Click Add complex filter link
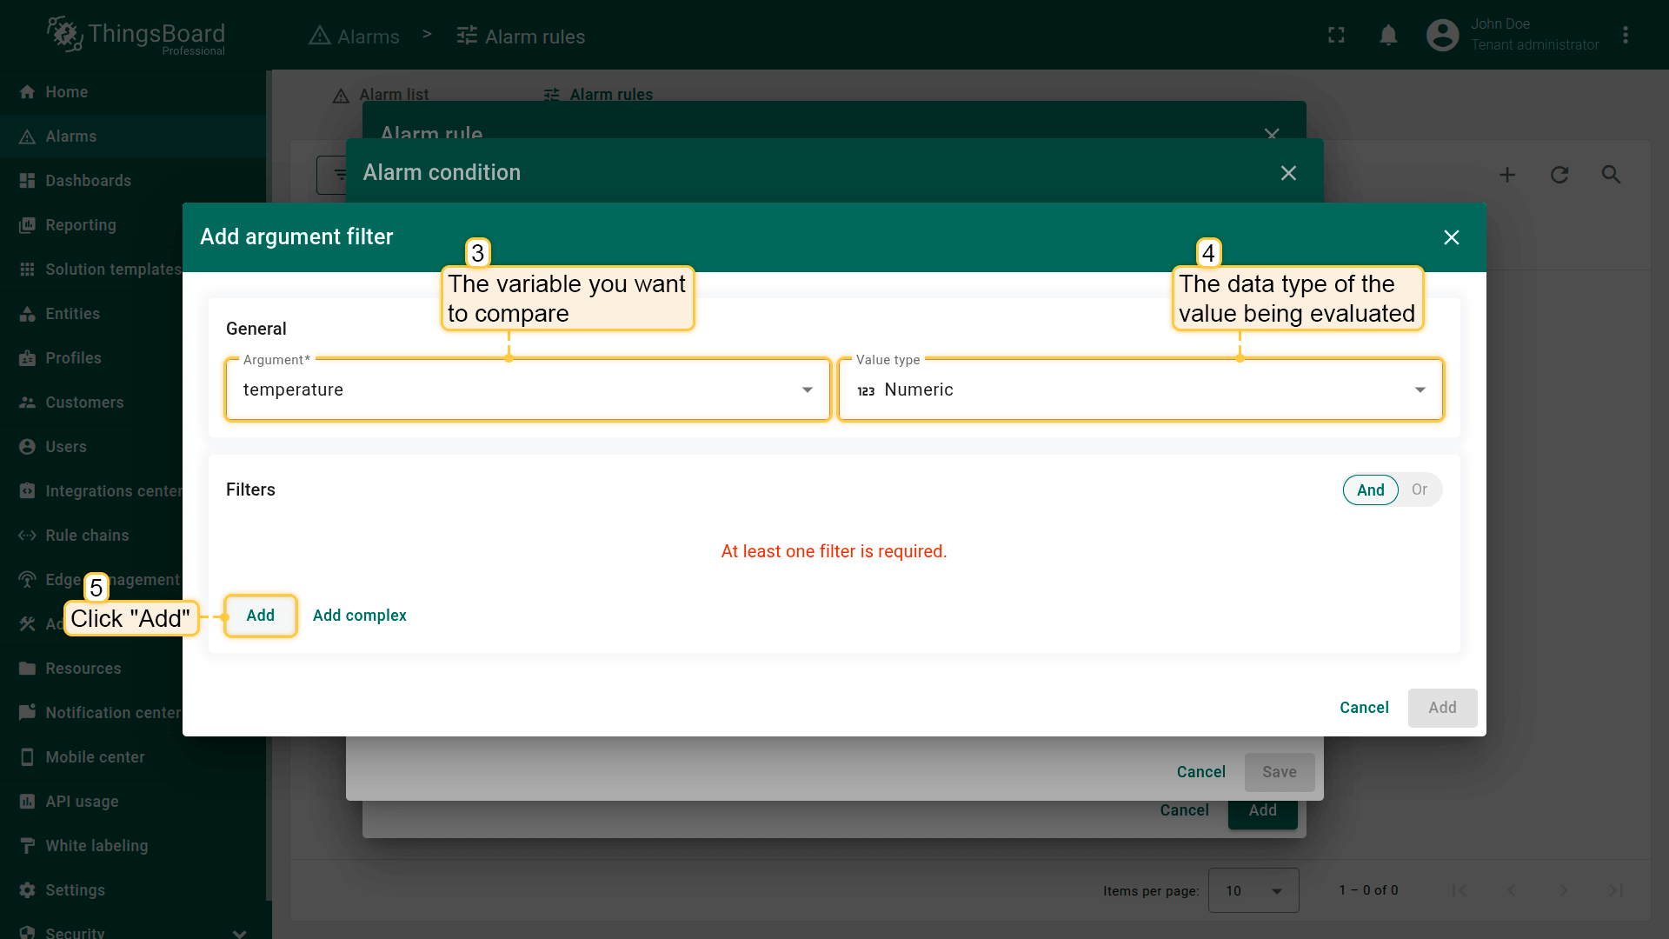The image size is (1669, 939). tap(359, 616)
